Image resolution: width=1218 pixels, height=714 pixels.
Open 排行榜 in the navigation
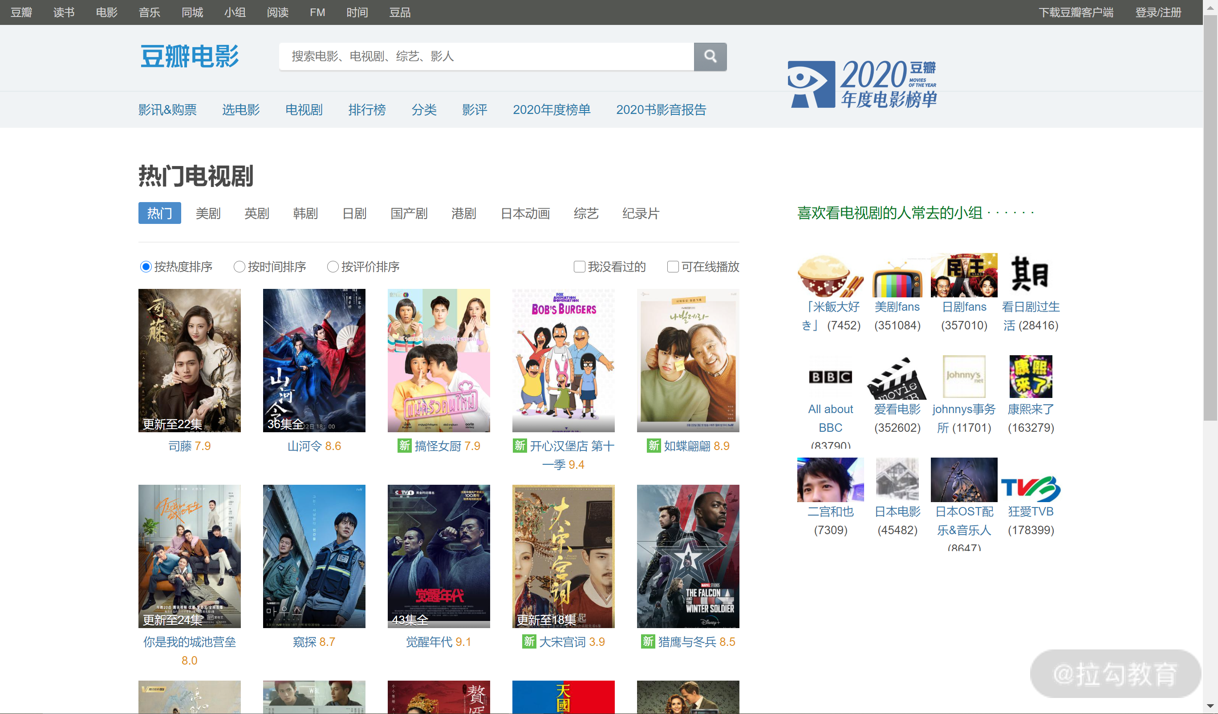(x=367, y=110)
